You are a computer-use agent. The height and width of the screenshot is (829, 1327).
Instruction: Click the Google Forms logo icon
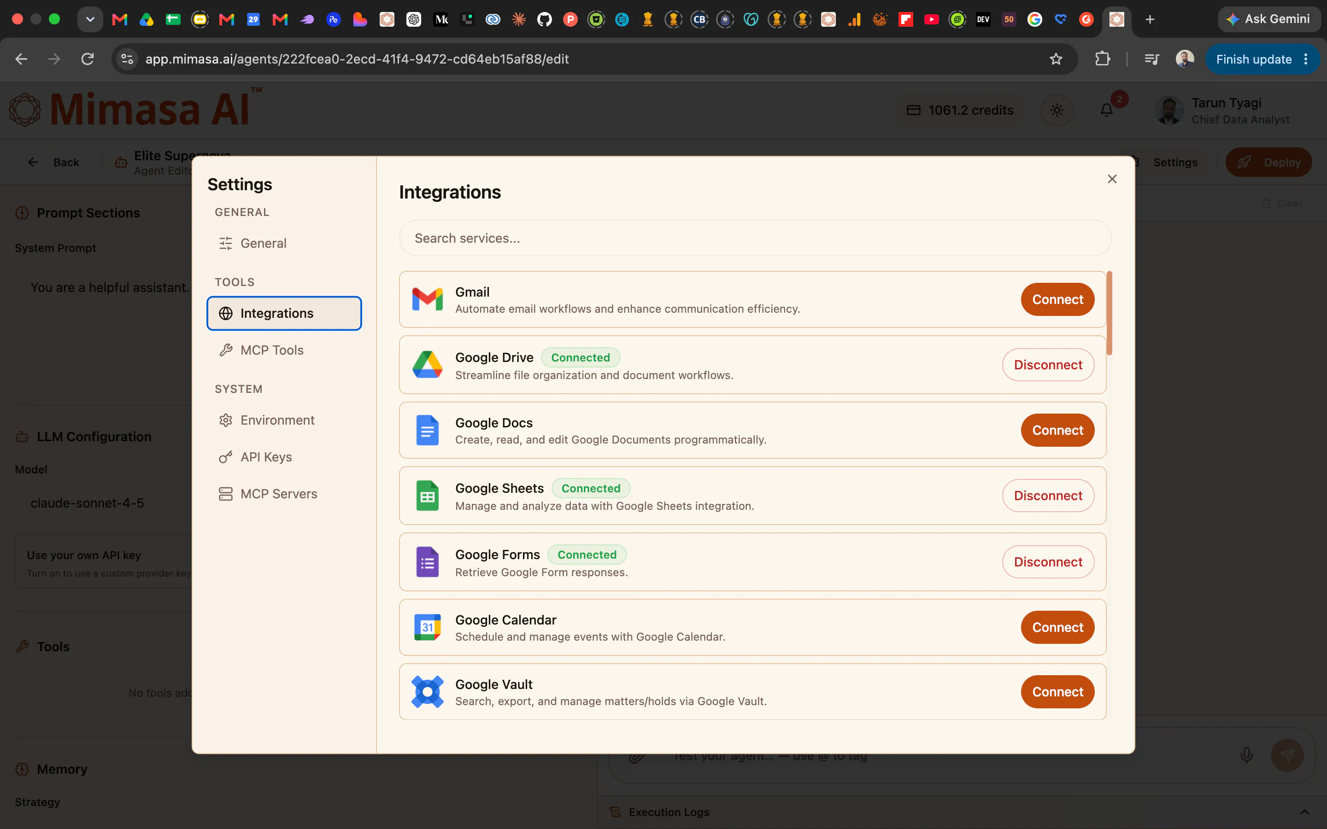click(x=427, y=562)
